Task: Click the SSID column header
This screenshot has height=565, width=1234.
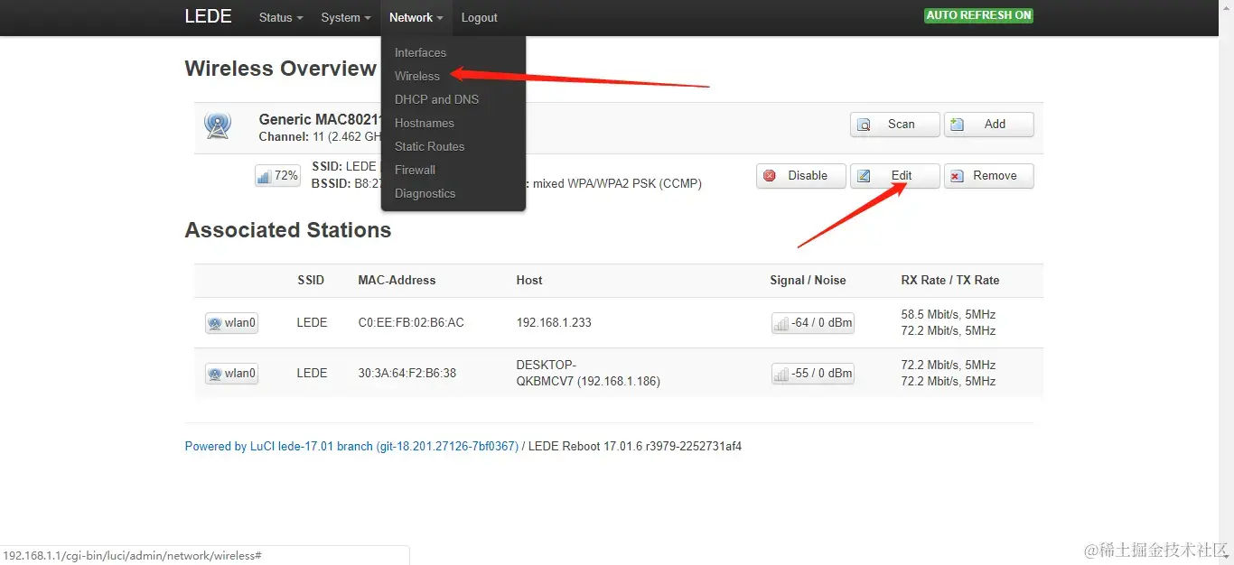Action: [311, 281]
